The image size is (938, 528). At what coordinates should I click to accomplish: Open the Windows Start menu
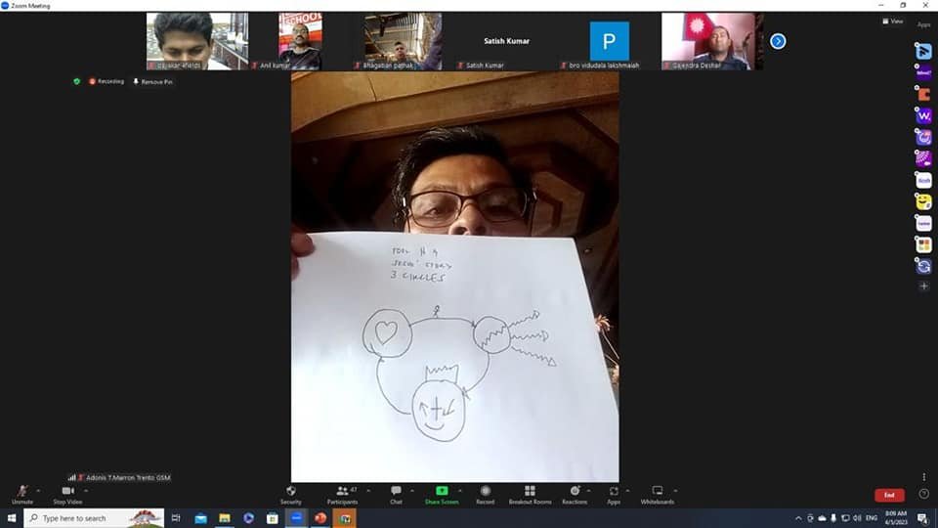pyautogui.click(x=12, y=518)
